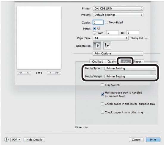This screenshot has width=164, height=145.
Task: Click the Hide Details button
Action: tap(34, 140)
